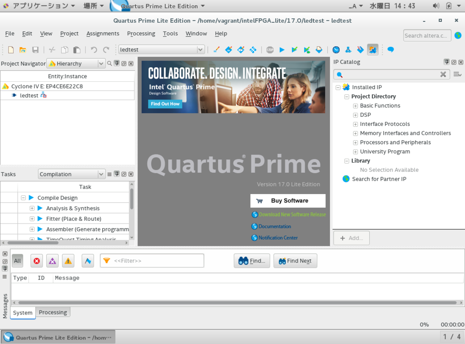This screenshot has height=344, width=465.
Task: Open the Compilation dropdown in Tasks panel
Action: coord(101,174)
